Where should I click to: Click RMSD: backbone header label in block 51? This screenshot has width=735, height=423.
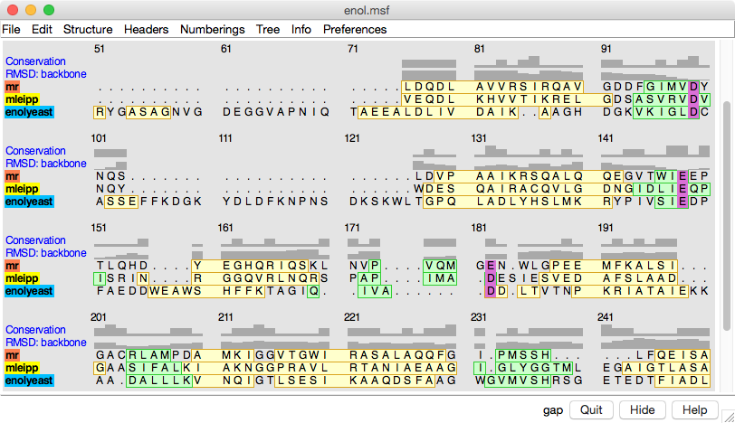(46, 74)
